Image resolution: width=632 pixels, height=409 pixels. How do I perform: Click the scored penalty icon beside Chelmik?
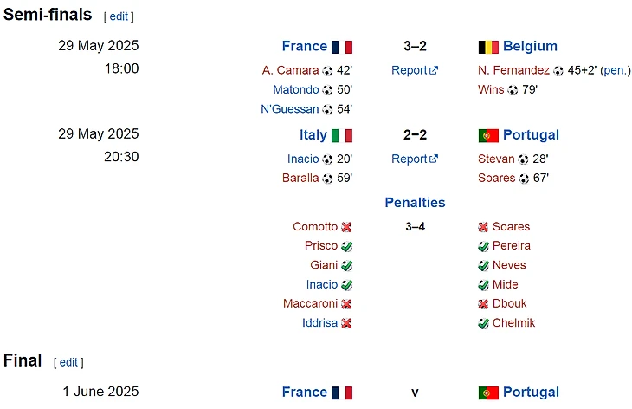pos(483,323)
